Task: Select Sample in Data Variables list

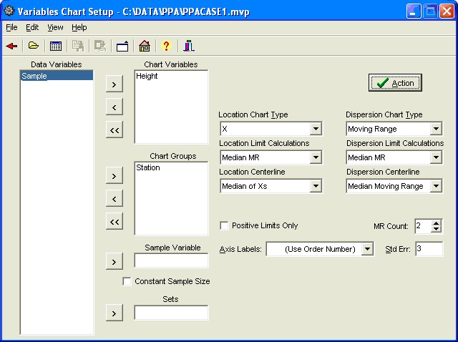Action: (x=57, y=76)
